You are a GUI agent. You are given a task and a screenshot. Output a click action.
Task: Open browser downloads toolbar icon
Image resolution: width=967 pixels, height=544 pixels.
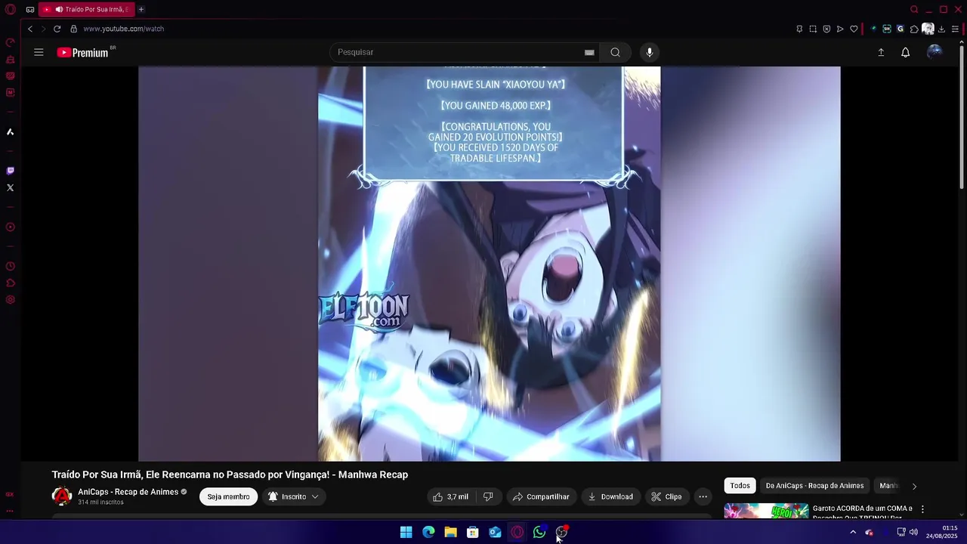pyautogui.click(x=941, y=29)
